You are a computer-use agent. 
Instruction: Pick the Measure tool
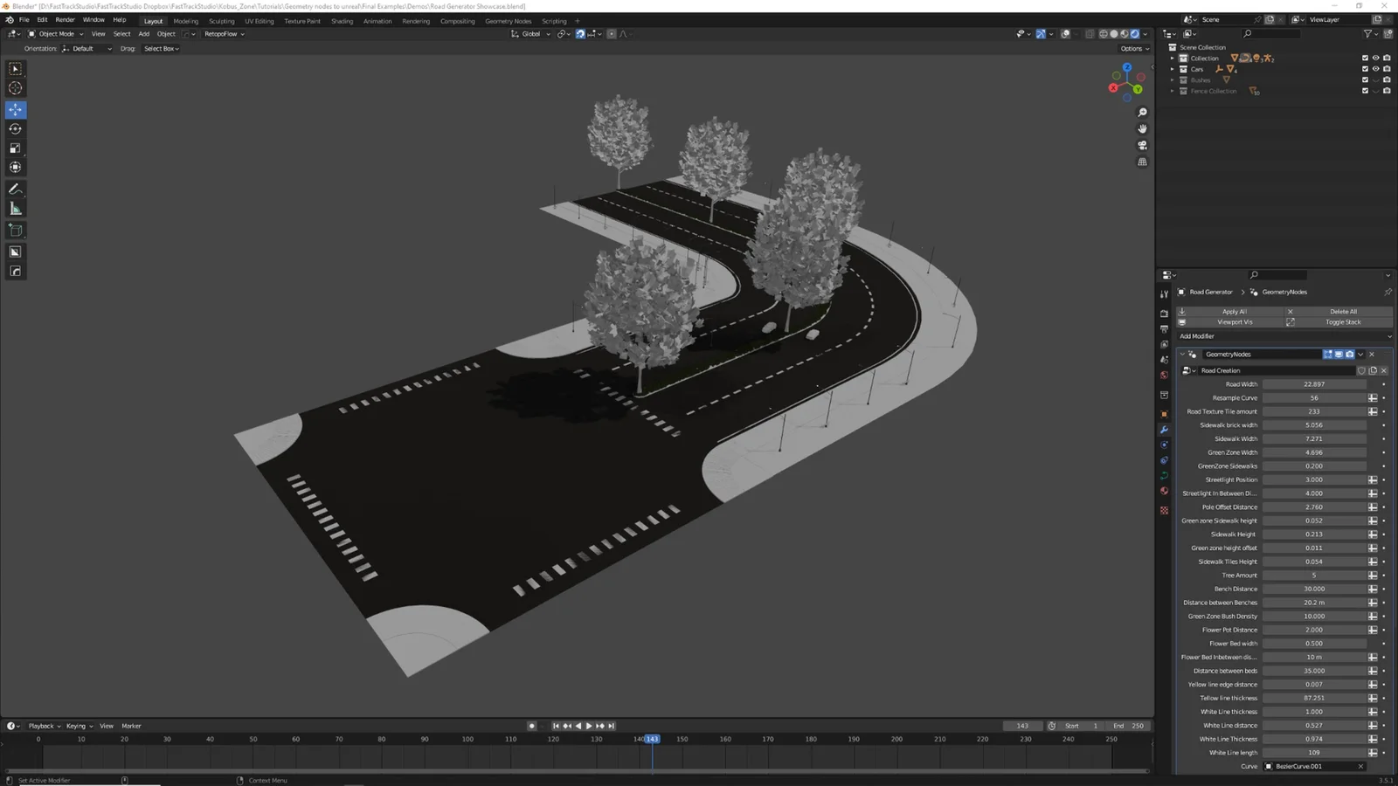pyautogui.click(x=15, y=208)
